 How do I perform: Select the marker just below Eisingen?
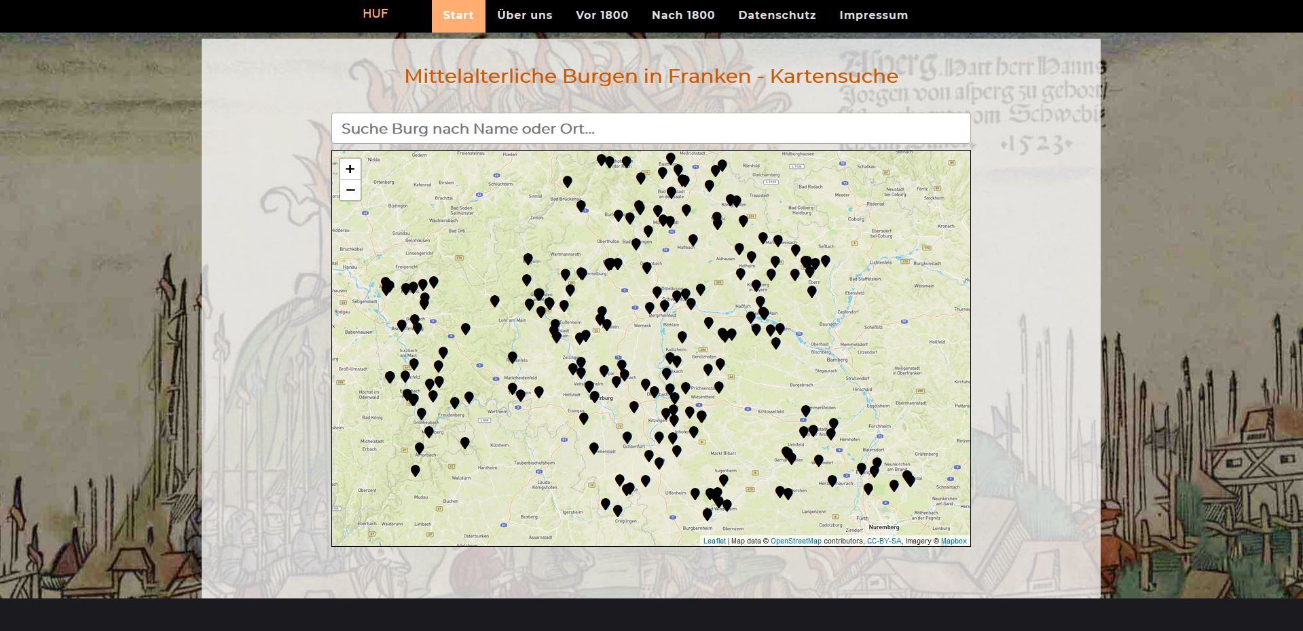(x=584, y=419)
